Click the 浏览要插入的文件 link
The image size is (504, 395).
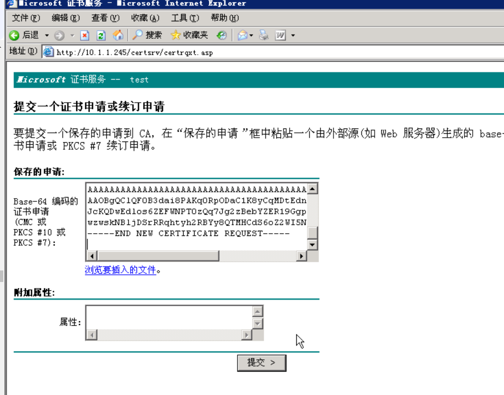pos(121,269)
